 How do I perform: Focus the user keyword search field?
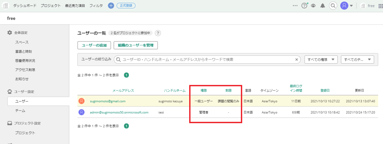point(207,60)
